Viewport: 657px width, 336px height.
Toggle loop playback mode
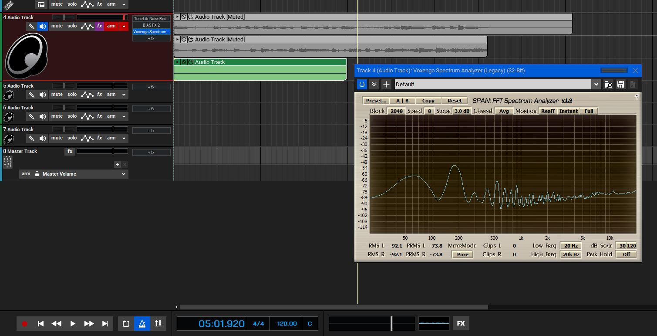[126, 324]
